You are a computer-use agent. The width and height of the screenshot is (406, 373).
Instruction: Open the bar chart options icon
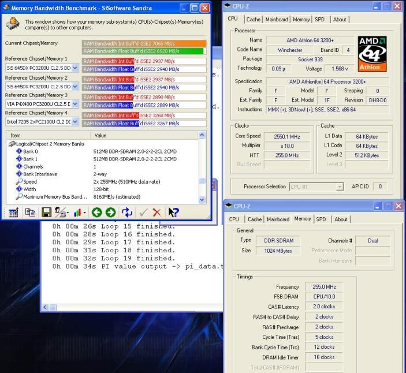(79, 213)
